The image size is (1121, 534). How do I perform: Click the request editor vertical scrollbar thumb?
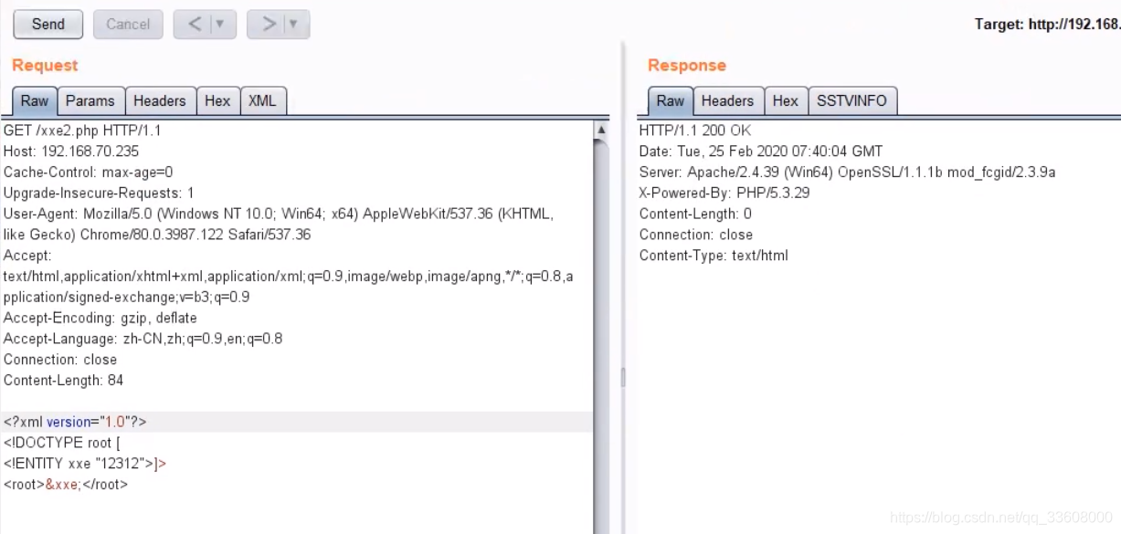tap(601, 338)
